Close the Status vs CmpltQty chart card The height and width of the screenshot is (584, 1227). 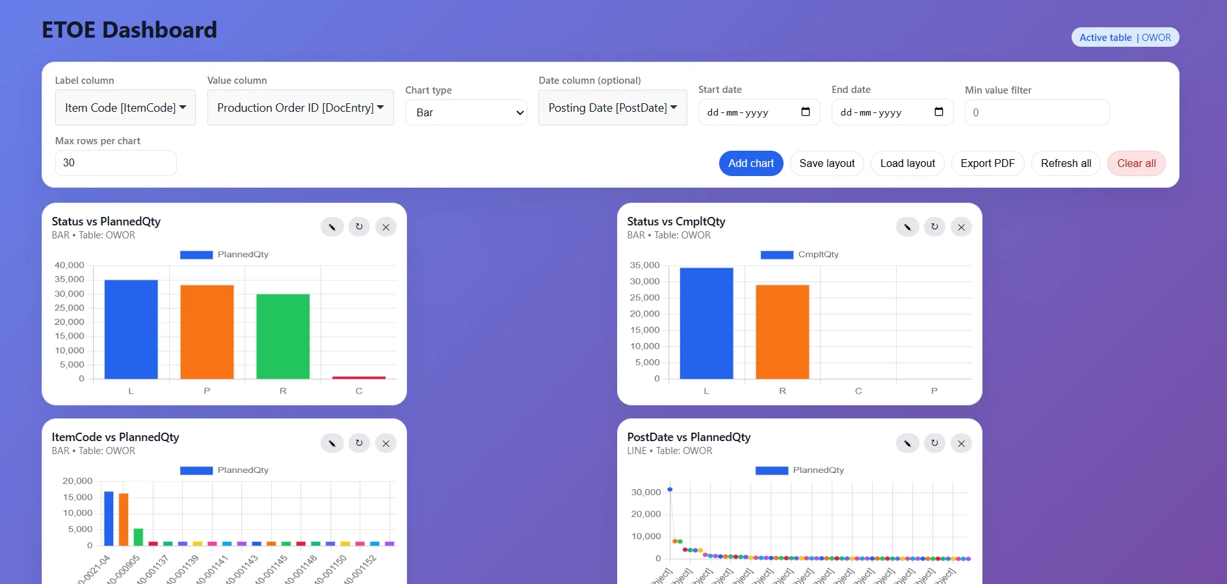[961, 227]
